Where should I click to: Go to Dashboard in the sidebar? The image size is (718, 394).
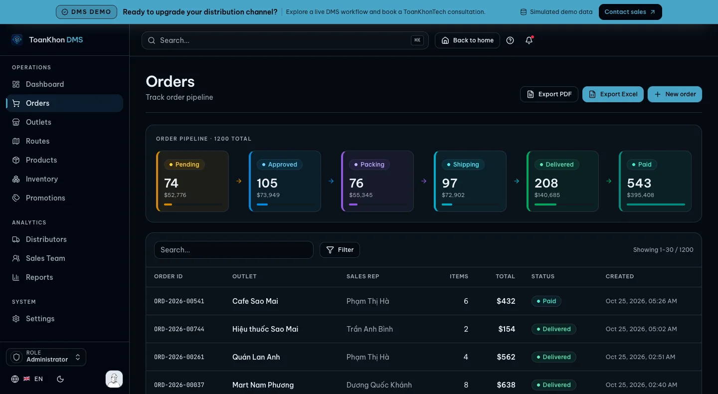point(64,84)
